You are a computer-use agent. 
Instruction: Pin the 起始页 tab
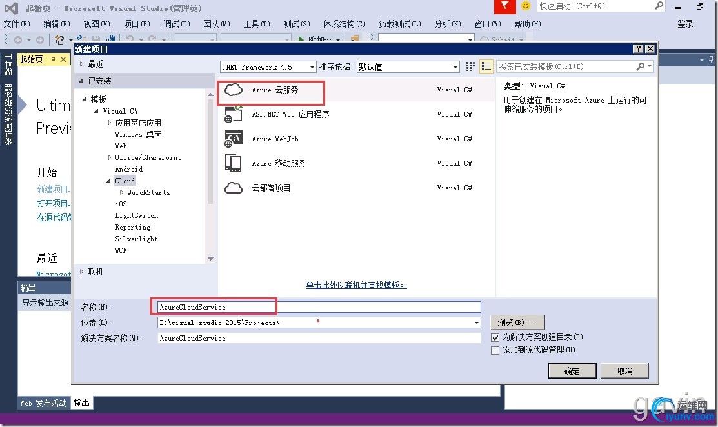coord(52,59)
